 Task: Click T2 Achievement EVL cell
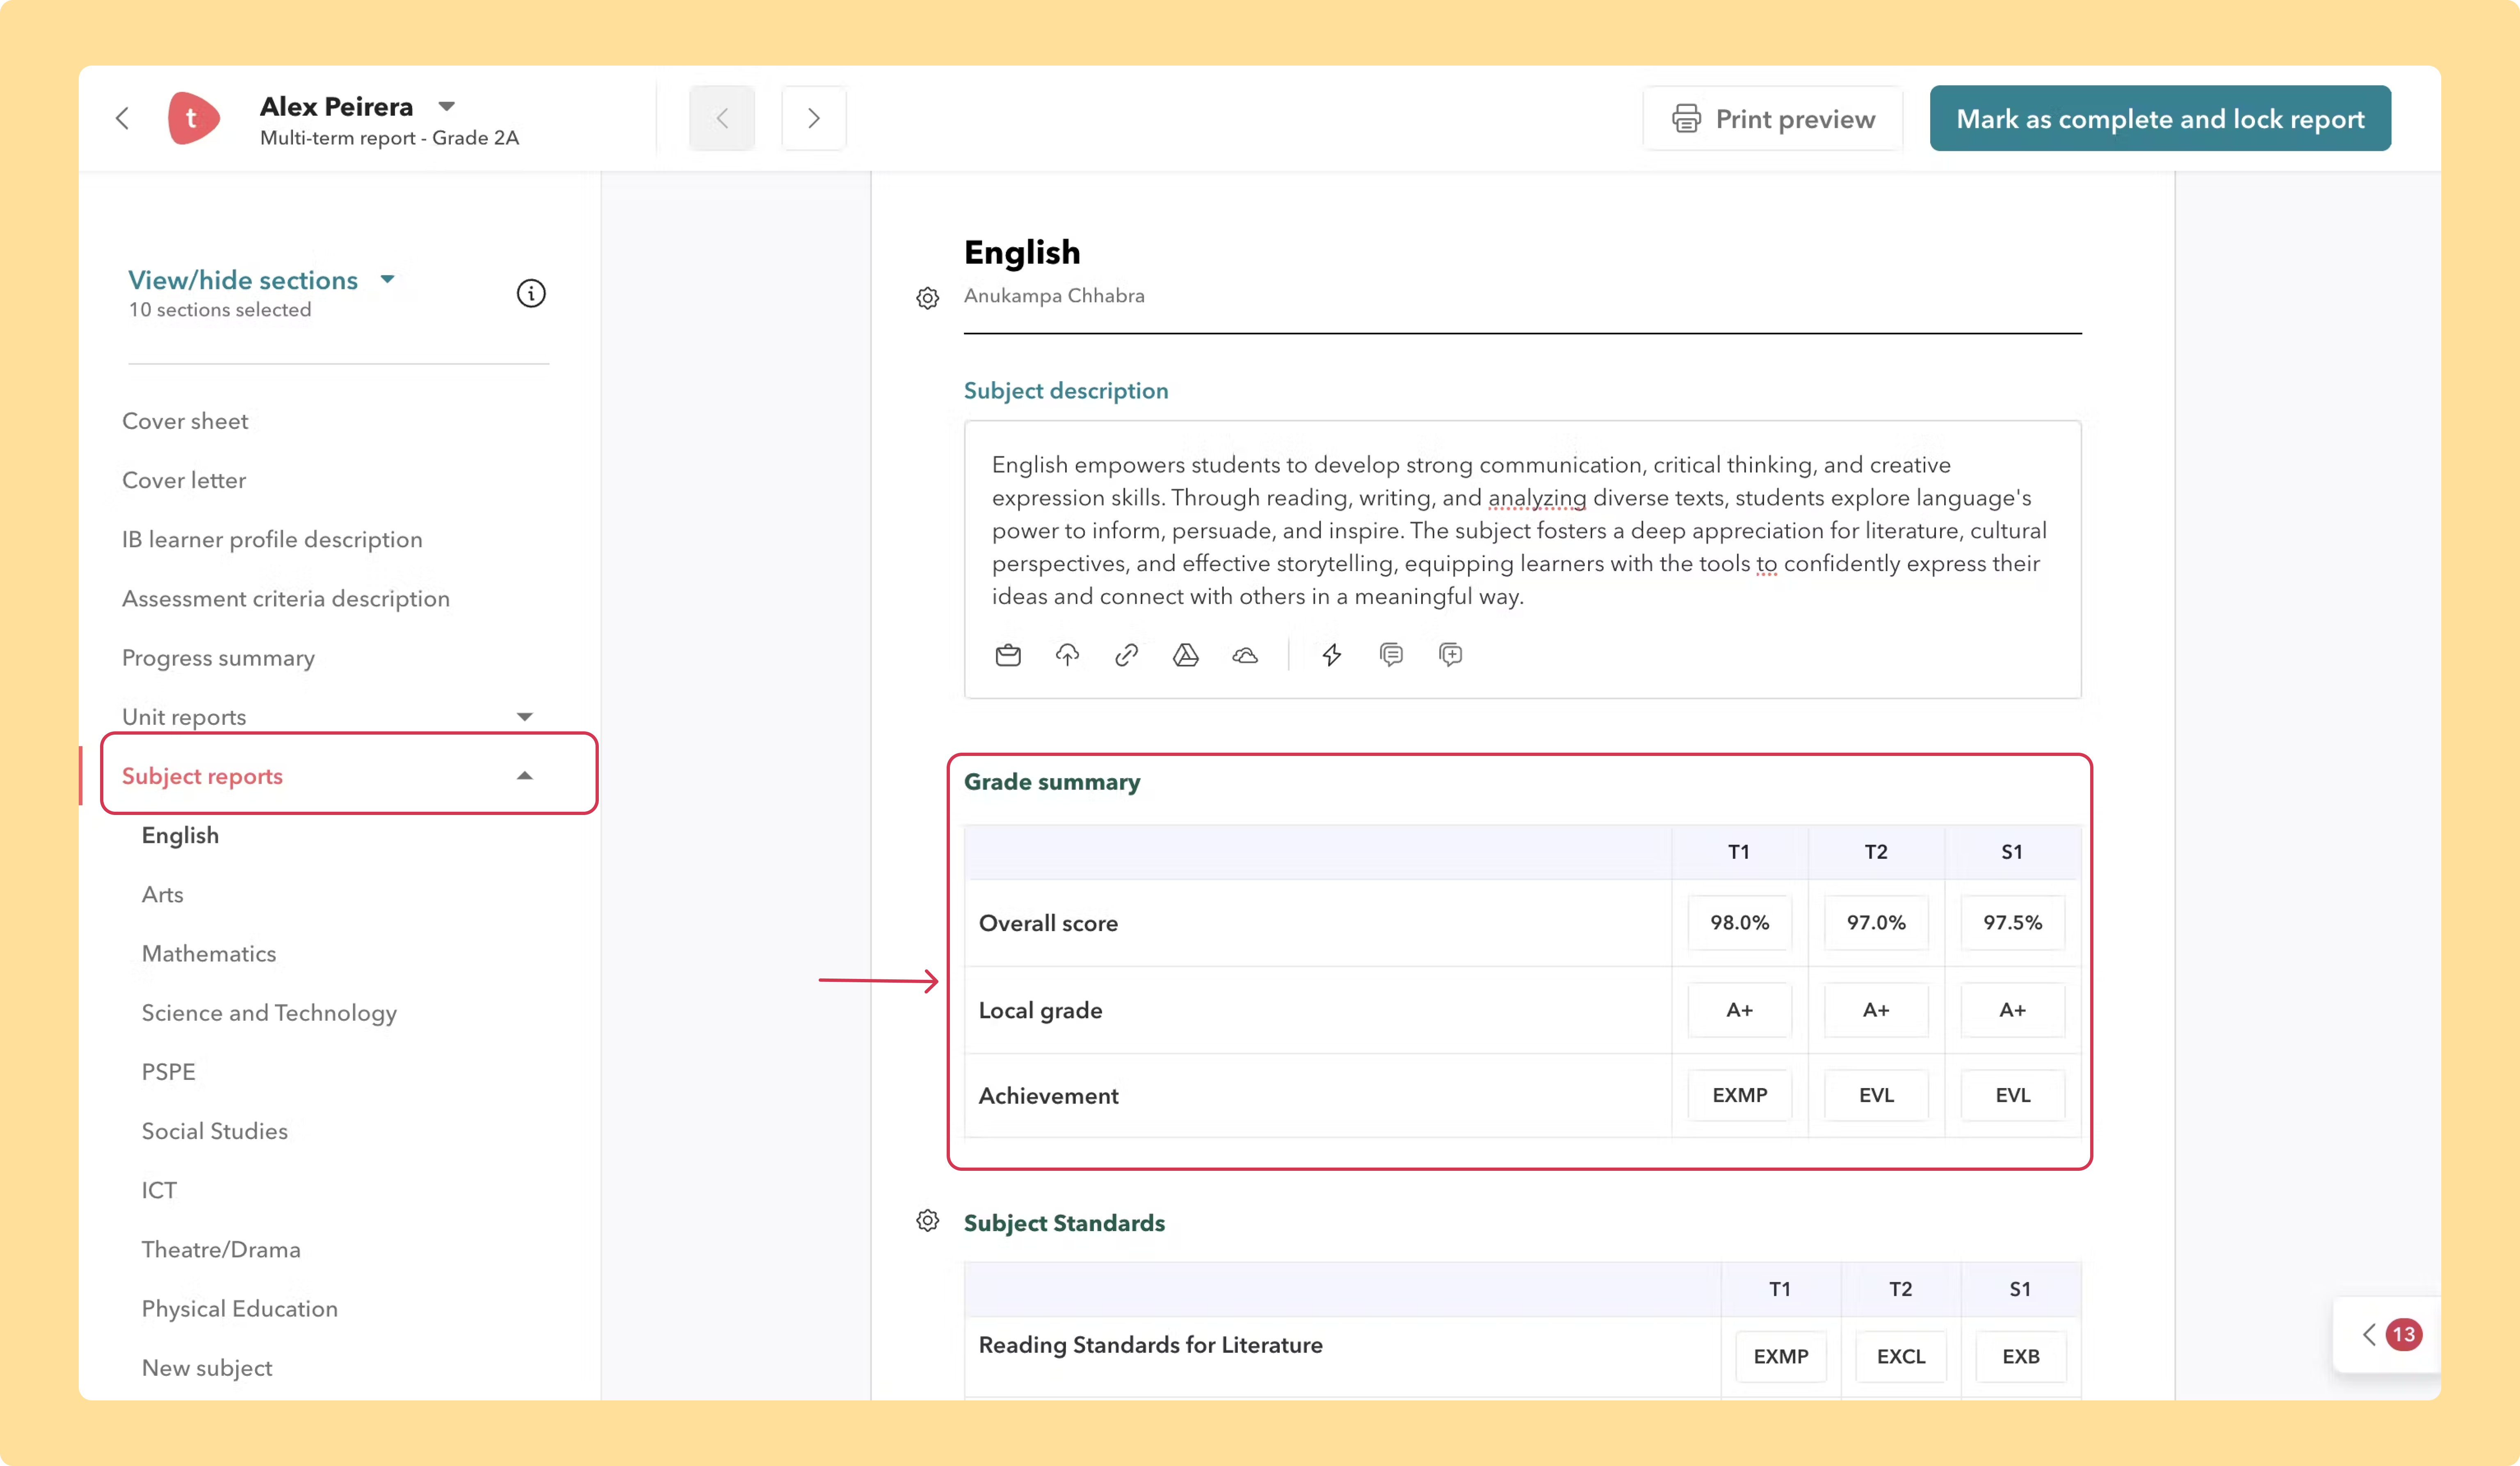point(1876,1095)
